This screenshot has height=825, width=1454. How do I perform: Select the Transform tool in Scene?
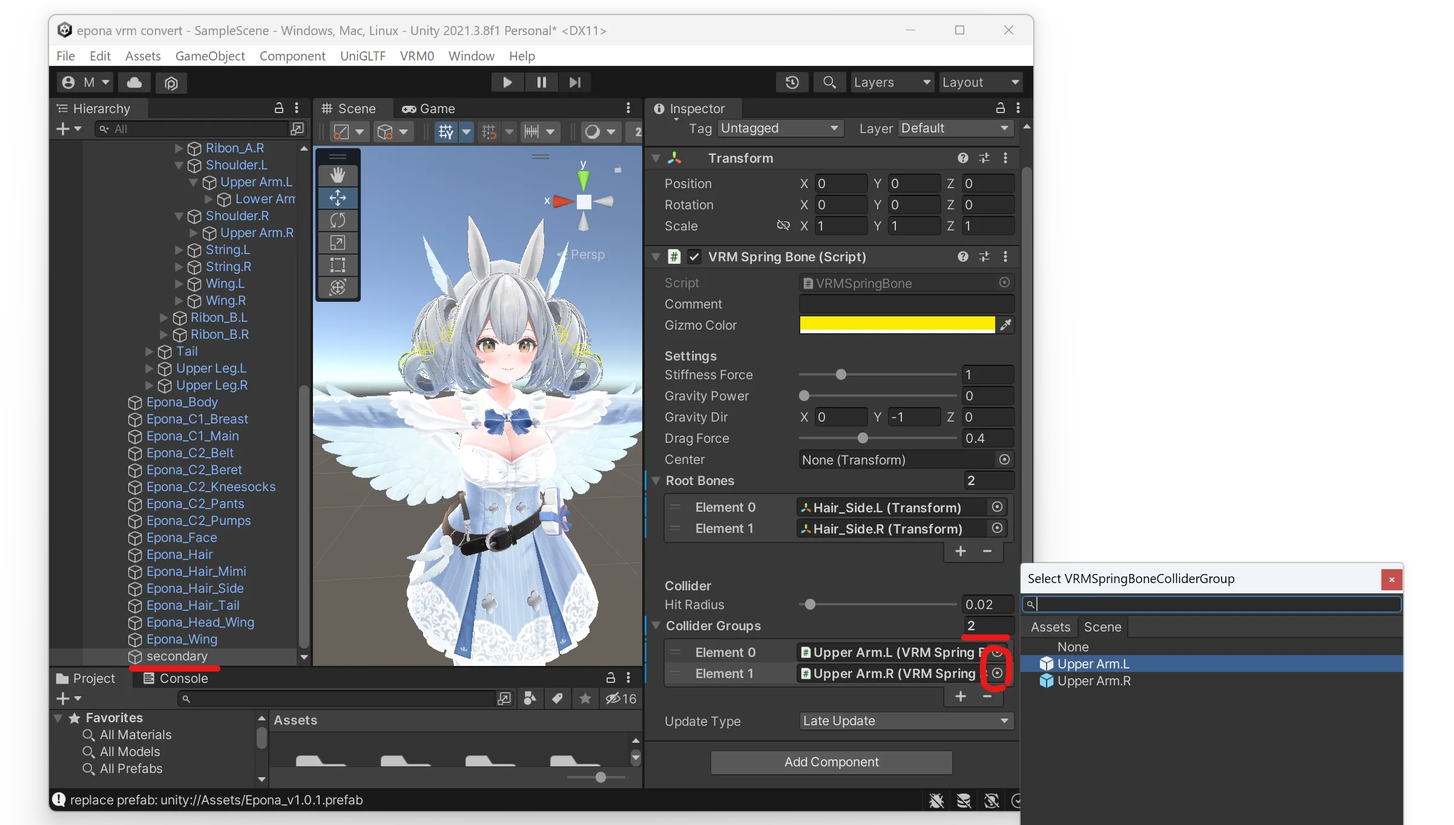coord(338,287)
